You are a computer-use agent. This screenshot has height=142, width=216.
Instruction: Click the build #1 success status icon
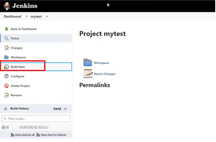(x=3, y=127)
